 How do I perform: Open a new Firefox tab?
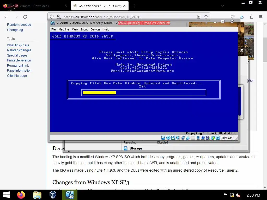point(134,6)
